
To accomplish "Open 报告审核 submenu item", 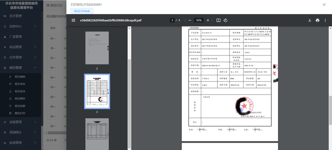I will [x=20, y=84].
